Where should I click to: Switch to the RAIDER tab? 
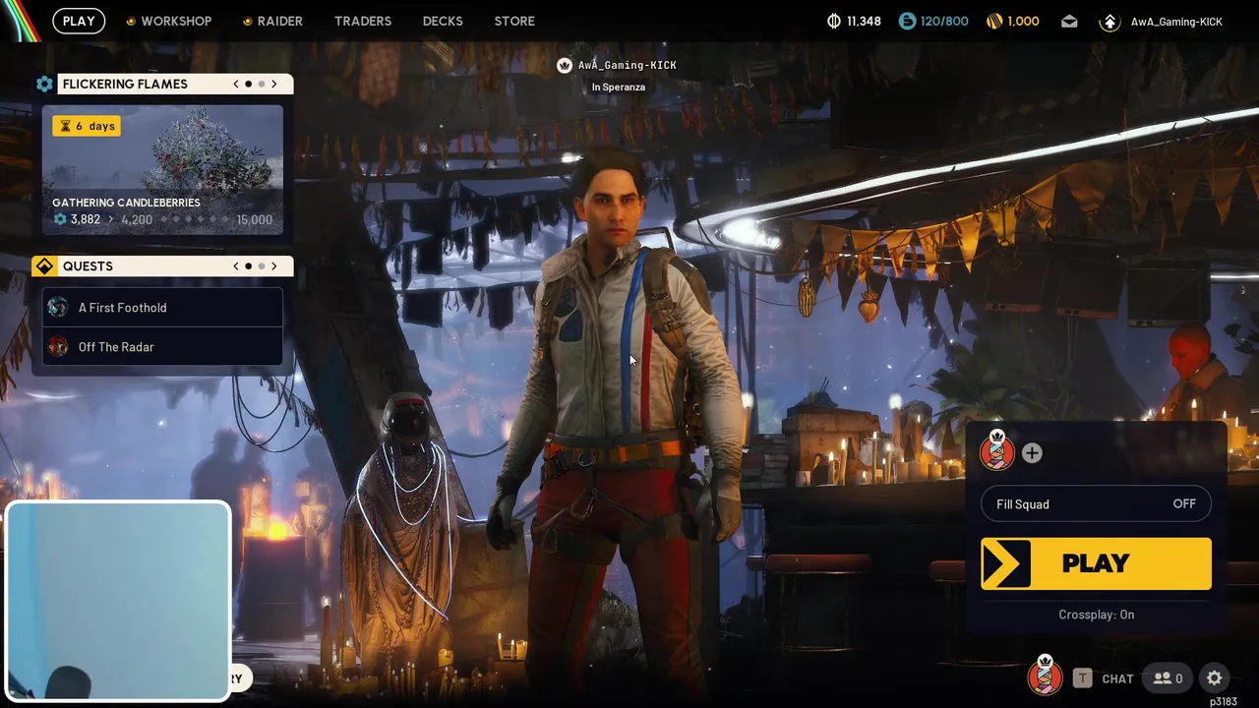click(x=280, y=21)
